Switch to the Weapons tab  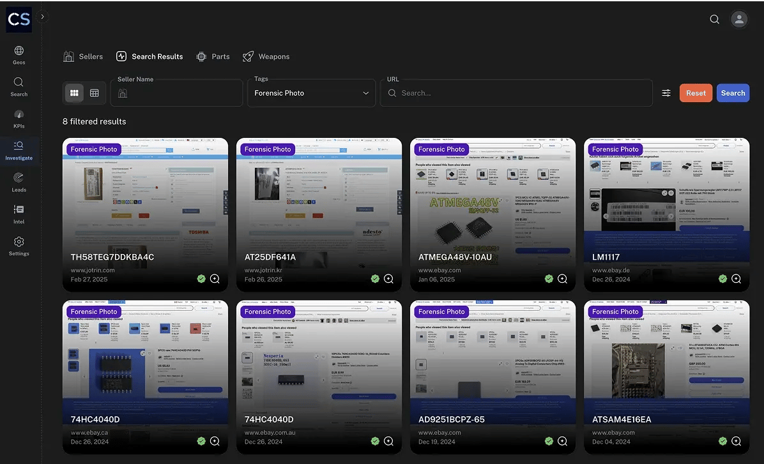click(266, 56)
